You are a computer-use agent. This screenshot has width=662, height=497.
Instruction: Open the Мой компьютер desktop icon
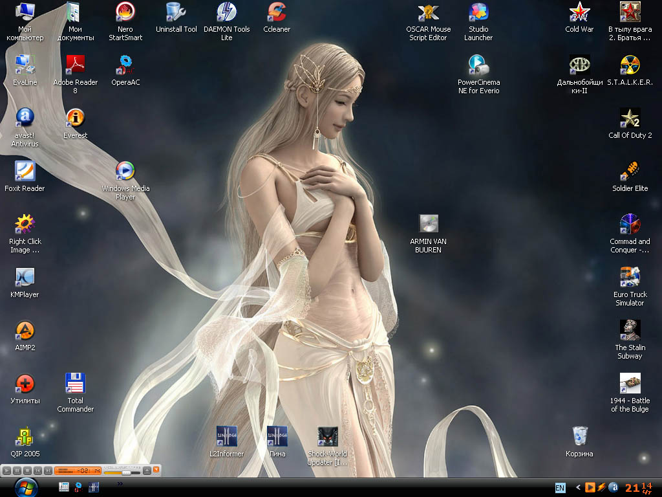tap(25, 21)
